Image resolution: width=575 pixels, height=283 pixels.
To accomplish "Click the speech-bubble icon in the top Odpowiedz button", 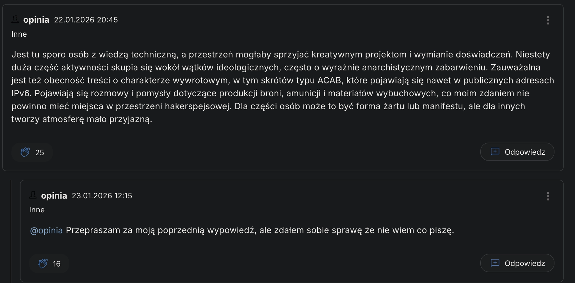I will 495,152.
